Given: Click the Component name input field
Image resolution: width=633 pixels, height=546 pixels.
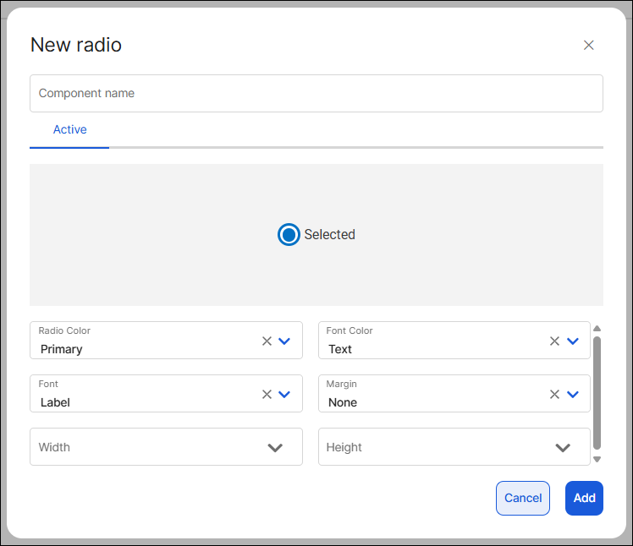Looking at the screenshot, I should click(316, 94).
